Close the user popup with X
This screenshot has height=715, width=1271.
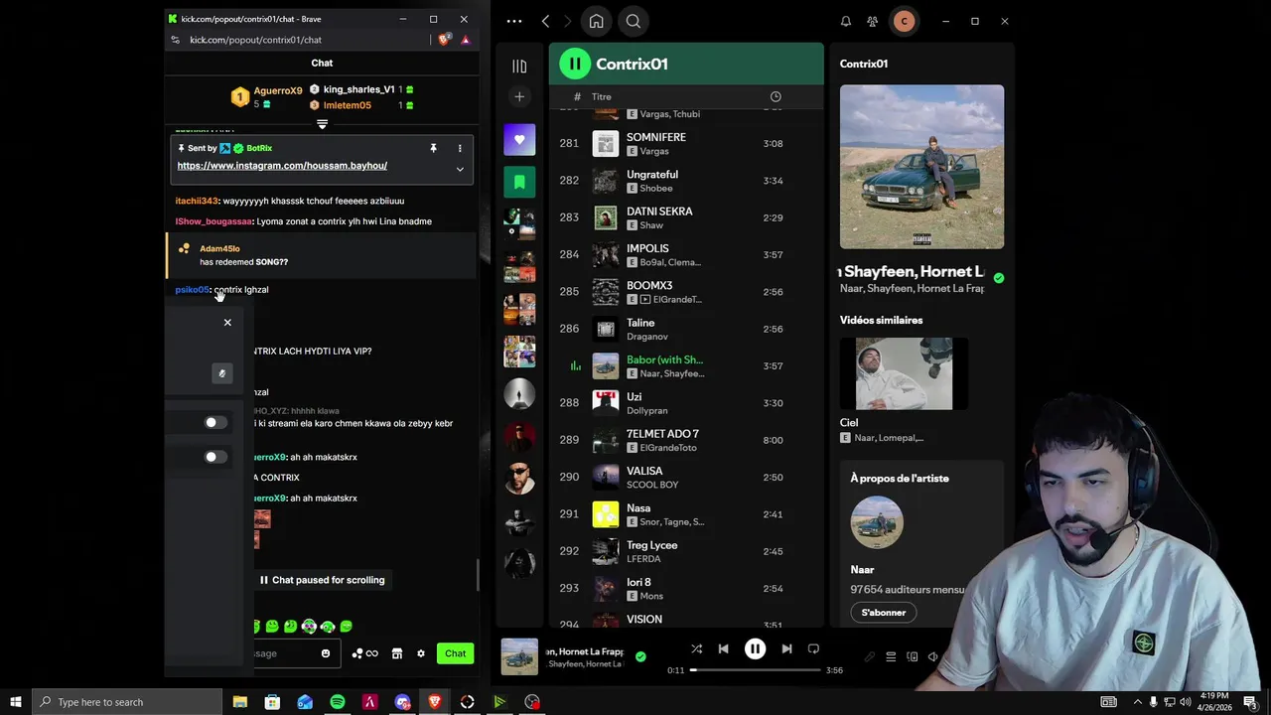(x=227, y=322)
